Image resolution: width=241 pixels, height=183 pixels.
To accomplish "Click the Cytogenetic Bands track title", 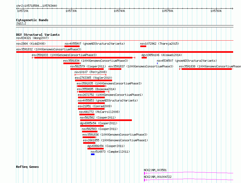I will tap(32, 20).
